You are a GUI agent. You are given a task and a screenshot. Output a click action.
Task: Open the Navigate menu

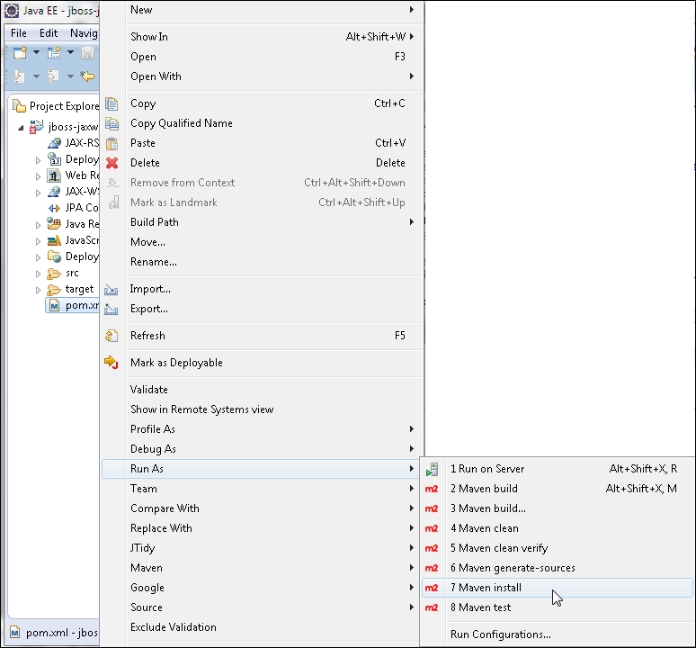coord(84,33)
